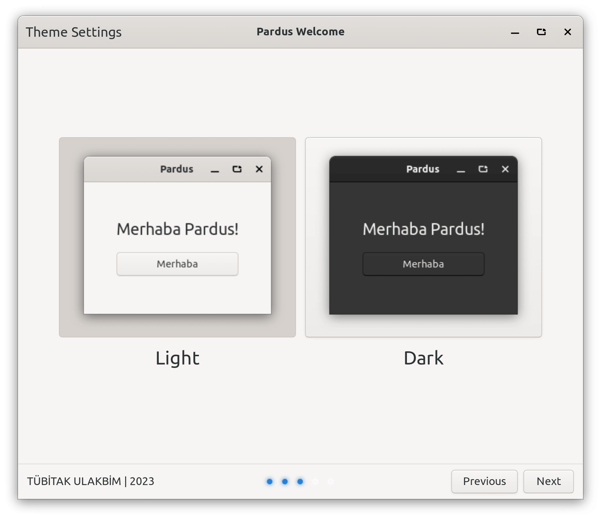Viewport: 601px width, 519px height.
Task: Click the 'Theme Settings' header text
Action: (x=73, y=32)
